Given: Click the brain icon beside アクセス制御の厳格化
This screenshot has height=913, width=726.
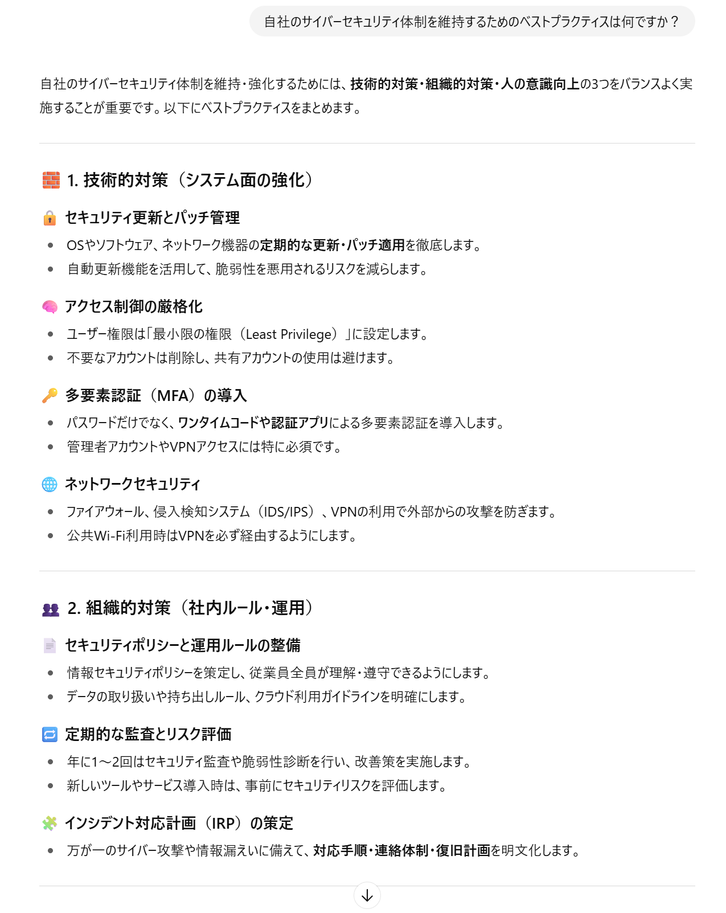Looking at the screenshot, I should [x=50, y=307].
